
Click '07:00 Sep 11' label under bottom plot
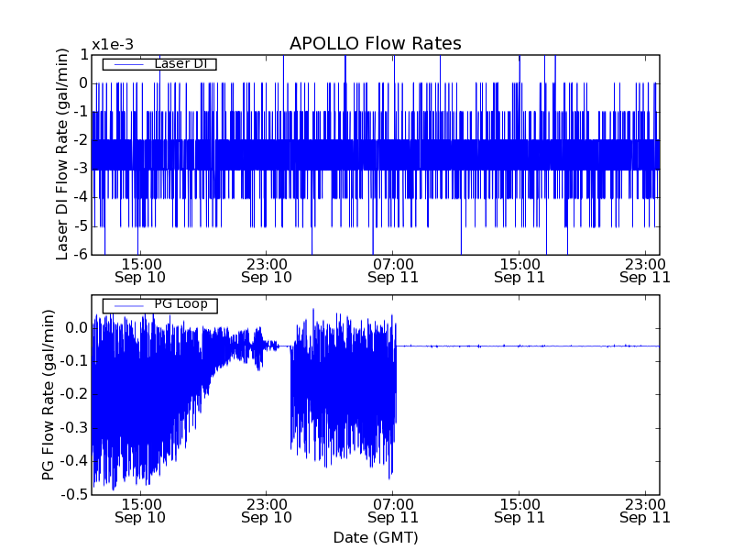pyautogui.click(x=393, y=511)
